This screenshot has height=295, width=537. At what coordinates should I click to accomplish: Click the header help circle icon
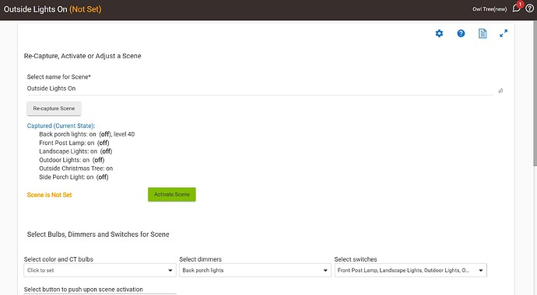click(x=529, y=9)
